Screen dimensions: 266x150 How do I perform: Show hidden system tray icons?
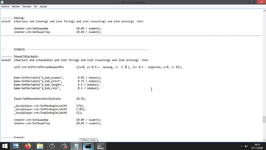pyautogui.click(x=242, y=146)
